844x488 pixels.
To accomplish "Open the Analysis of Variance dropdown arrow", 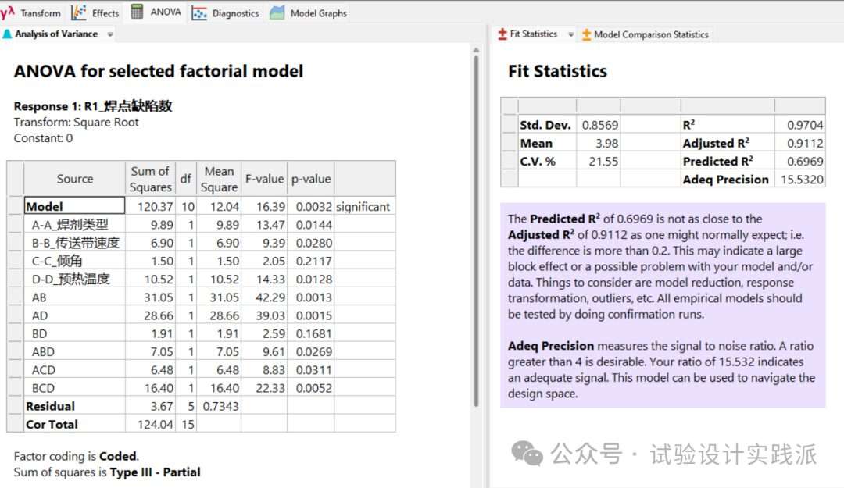I will tap(110, 34).
